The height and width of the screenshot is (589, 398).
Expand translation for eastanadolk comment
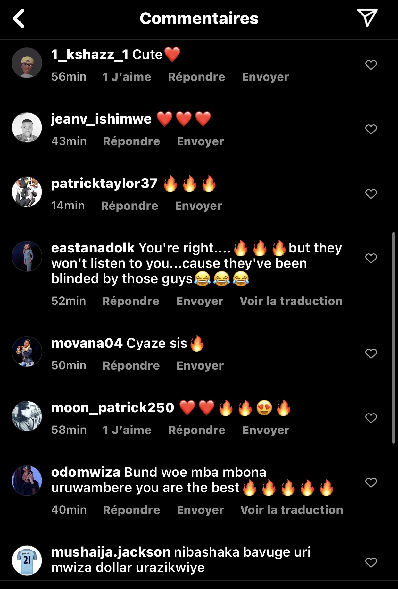coord(291,301)
